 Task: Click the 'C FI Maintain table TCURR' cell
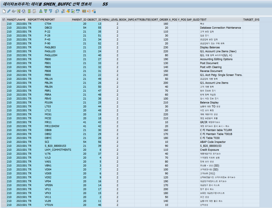[221, 130]
